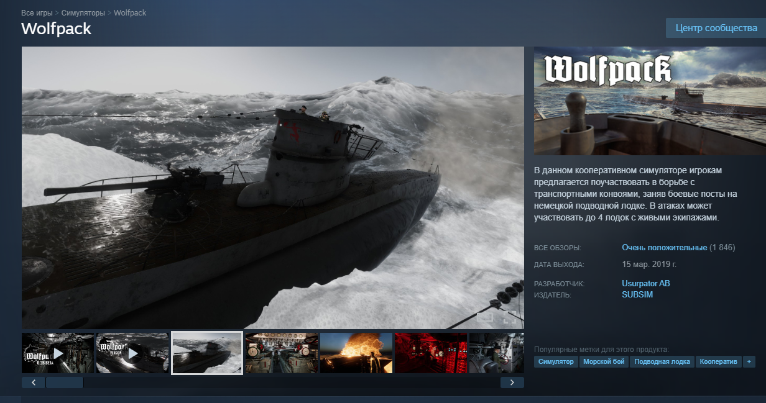The image size is (766, 403).
Task: Open the "Очень положительные" reviews link
Action: pyautogui.click(x=664, y=247)
